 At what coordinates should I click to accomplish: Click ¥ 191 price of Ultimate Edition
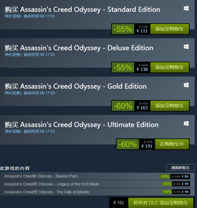coord(147,146)
